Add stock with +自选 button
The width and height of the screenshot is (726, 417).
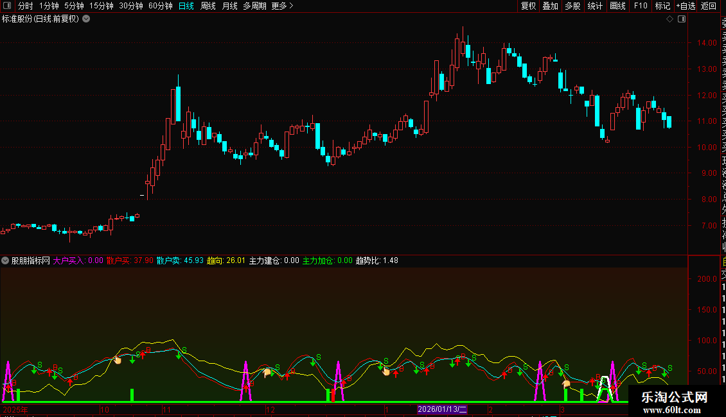686,6
